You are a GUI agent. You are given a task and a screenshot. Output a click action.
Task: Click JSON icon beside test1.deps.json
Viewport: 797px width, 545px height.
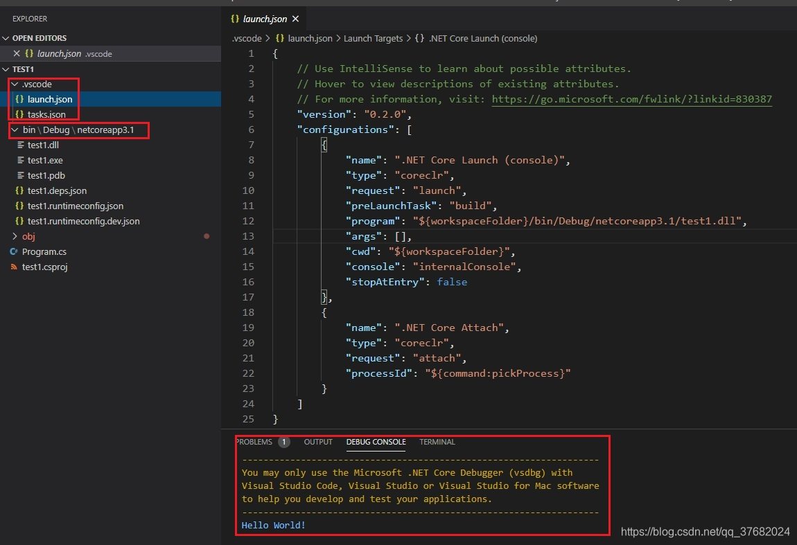coord(19,190)
